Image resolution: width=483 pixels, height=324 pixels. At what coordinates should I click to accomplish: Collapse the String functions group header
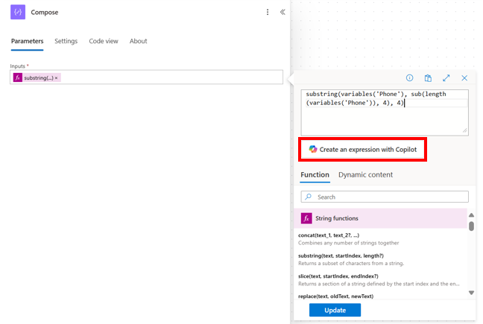click(380, 218)
